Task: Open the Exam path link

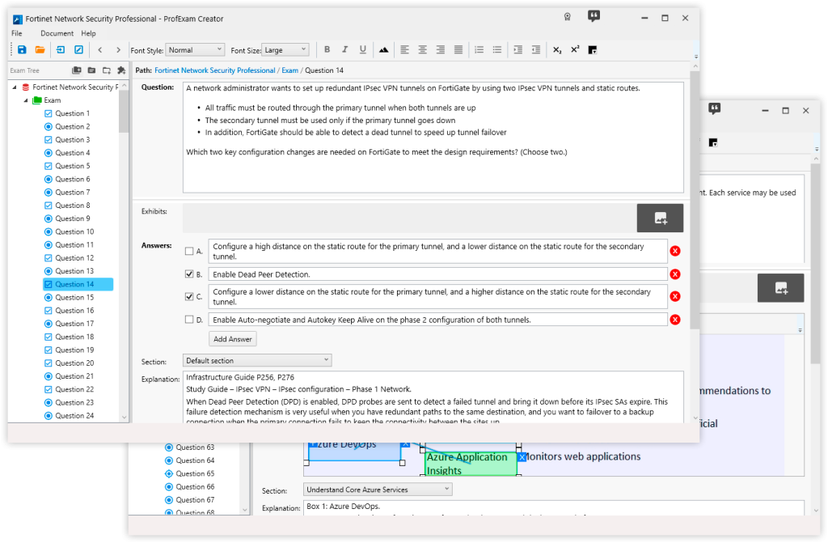Action: [290, 70]
